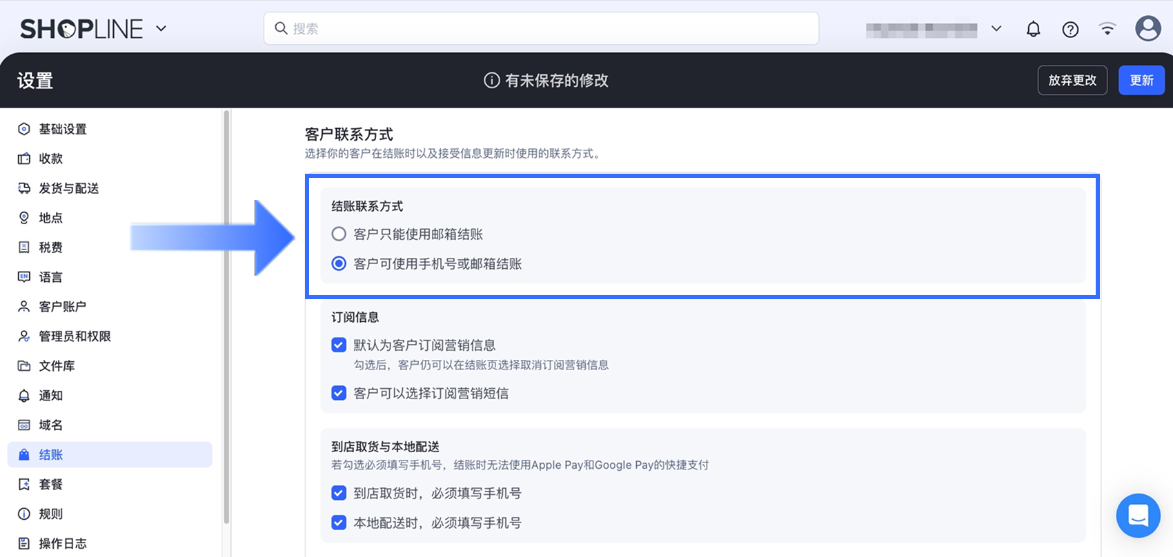The width and height of the screenshot is (1173, 557).
Task: Click the 订阅信息 section title
Action: (355, 317)
